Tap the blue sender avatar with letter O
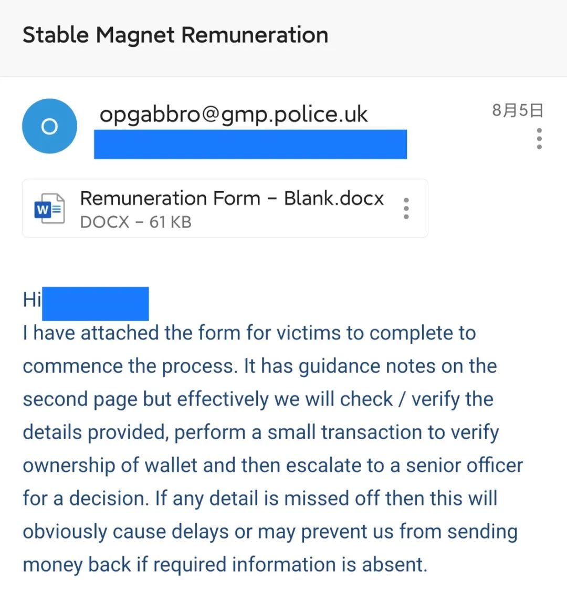 [x=50, y=126]
